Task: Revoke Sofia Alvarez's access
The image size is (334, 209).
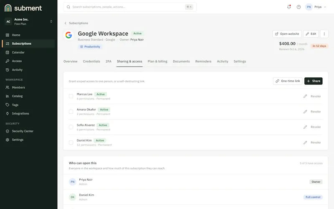Action: point(316,127)
